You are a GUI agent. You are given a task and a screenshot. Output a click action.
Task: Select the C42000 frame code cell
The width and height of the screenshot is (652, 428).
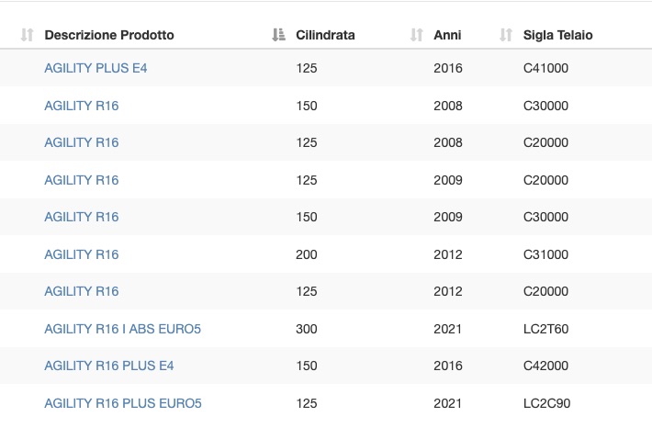[x=545, y=366]
